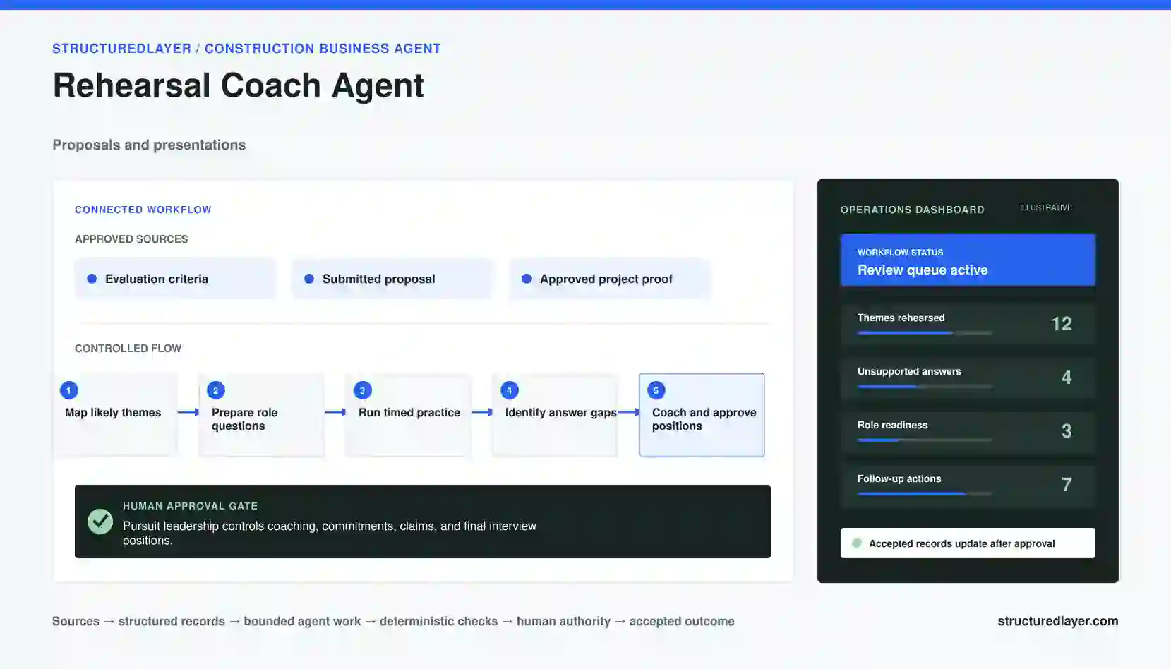The width and height of the screenshot is (1171, 669).
Task: Select the Submitted proposal source chip
Action: pos(392,279)
